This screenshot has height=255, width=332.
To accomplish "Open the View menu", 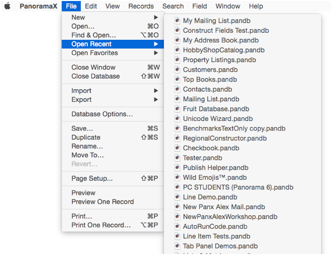I will [113, 6].
